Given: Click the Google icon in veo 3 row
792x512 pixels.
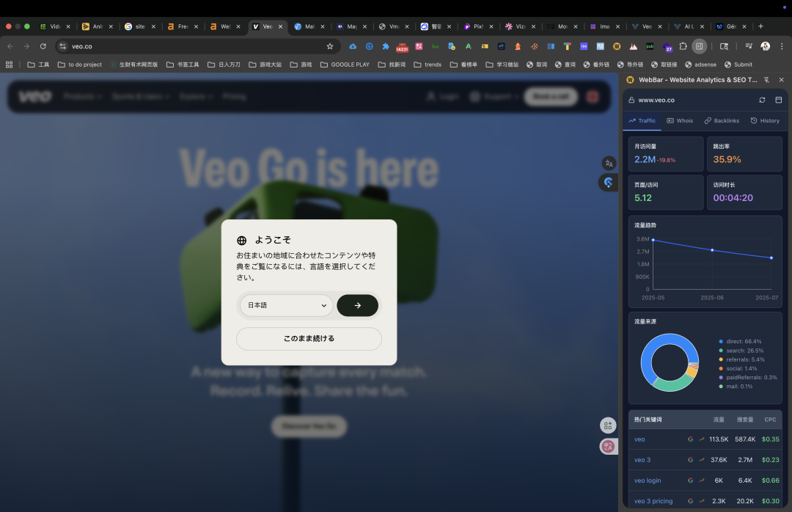Looking at the screenshot, I should click(x=690, y=460).
